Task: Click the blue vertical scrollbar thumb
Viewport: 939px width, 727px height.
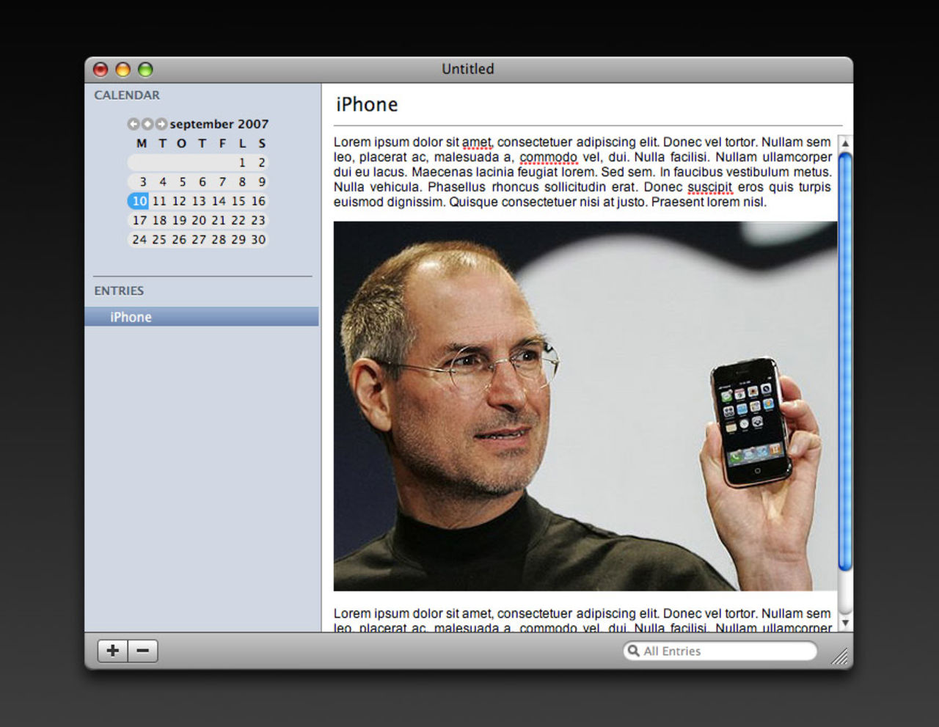Action: tap(845, 359)
